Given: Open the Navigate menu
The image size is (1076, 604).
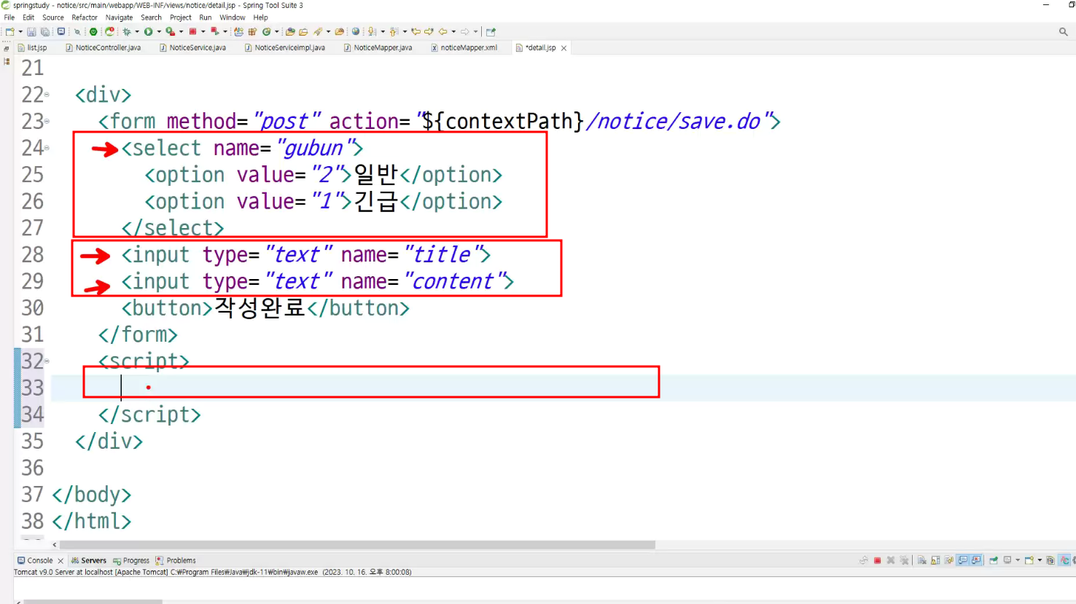Looking at the screenshot, I should pos(119,17).
